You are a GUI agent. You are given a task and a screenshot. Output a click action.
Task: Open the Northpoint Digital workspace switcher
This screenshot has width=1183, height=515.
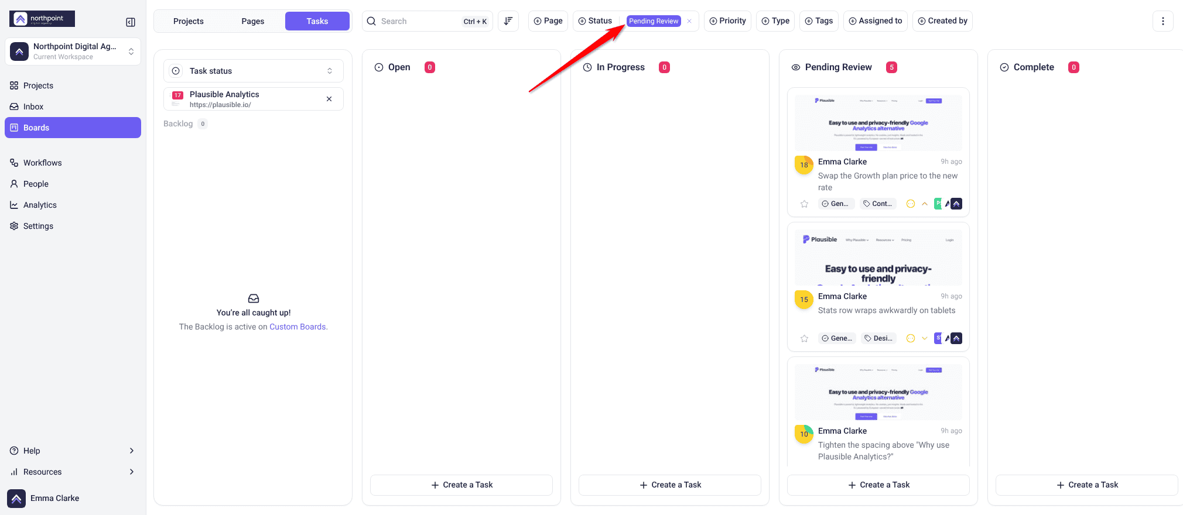pyautogui.click(x=73, y=51)
